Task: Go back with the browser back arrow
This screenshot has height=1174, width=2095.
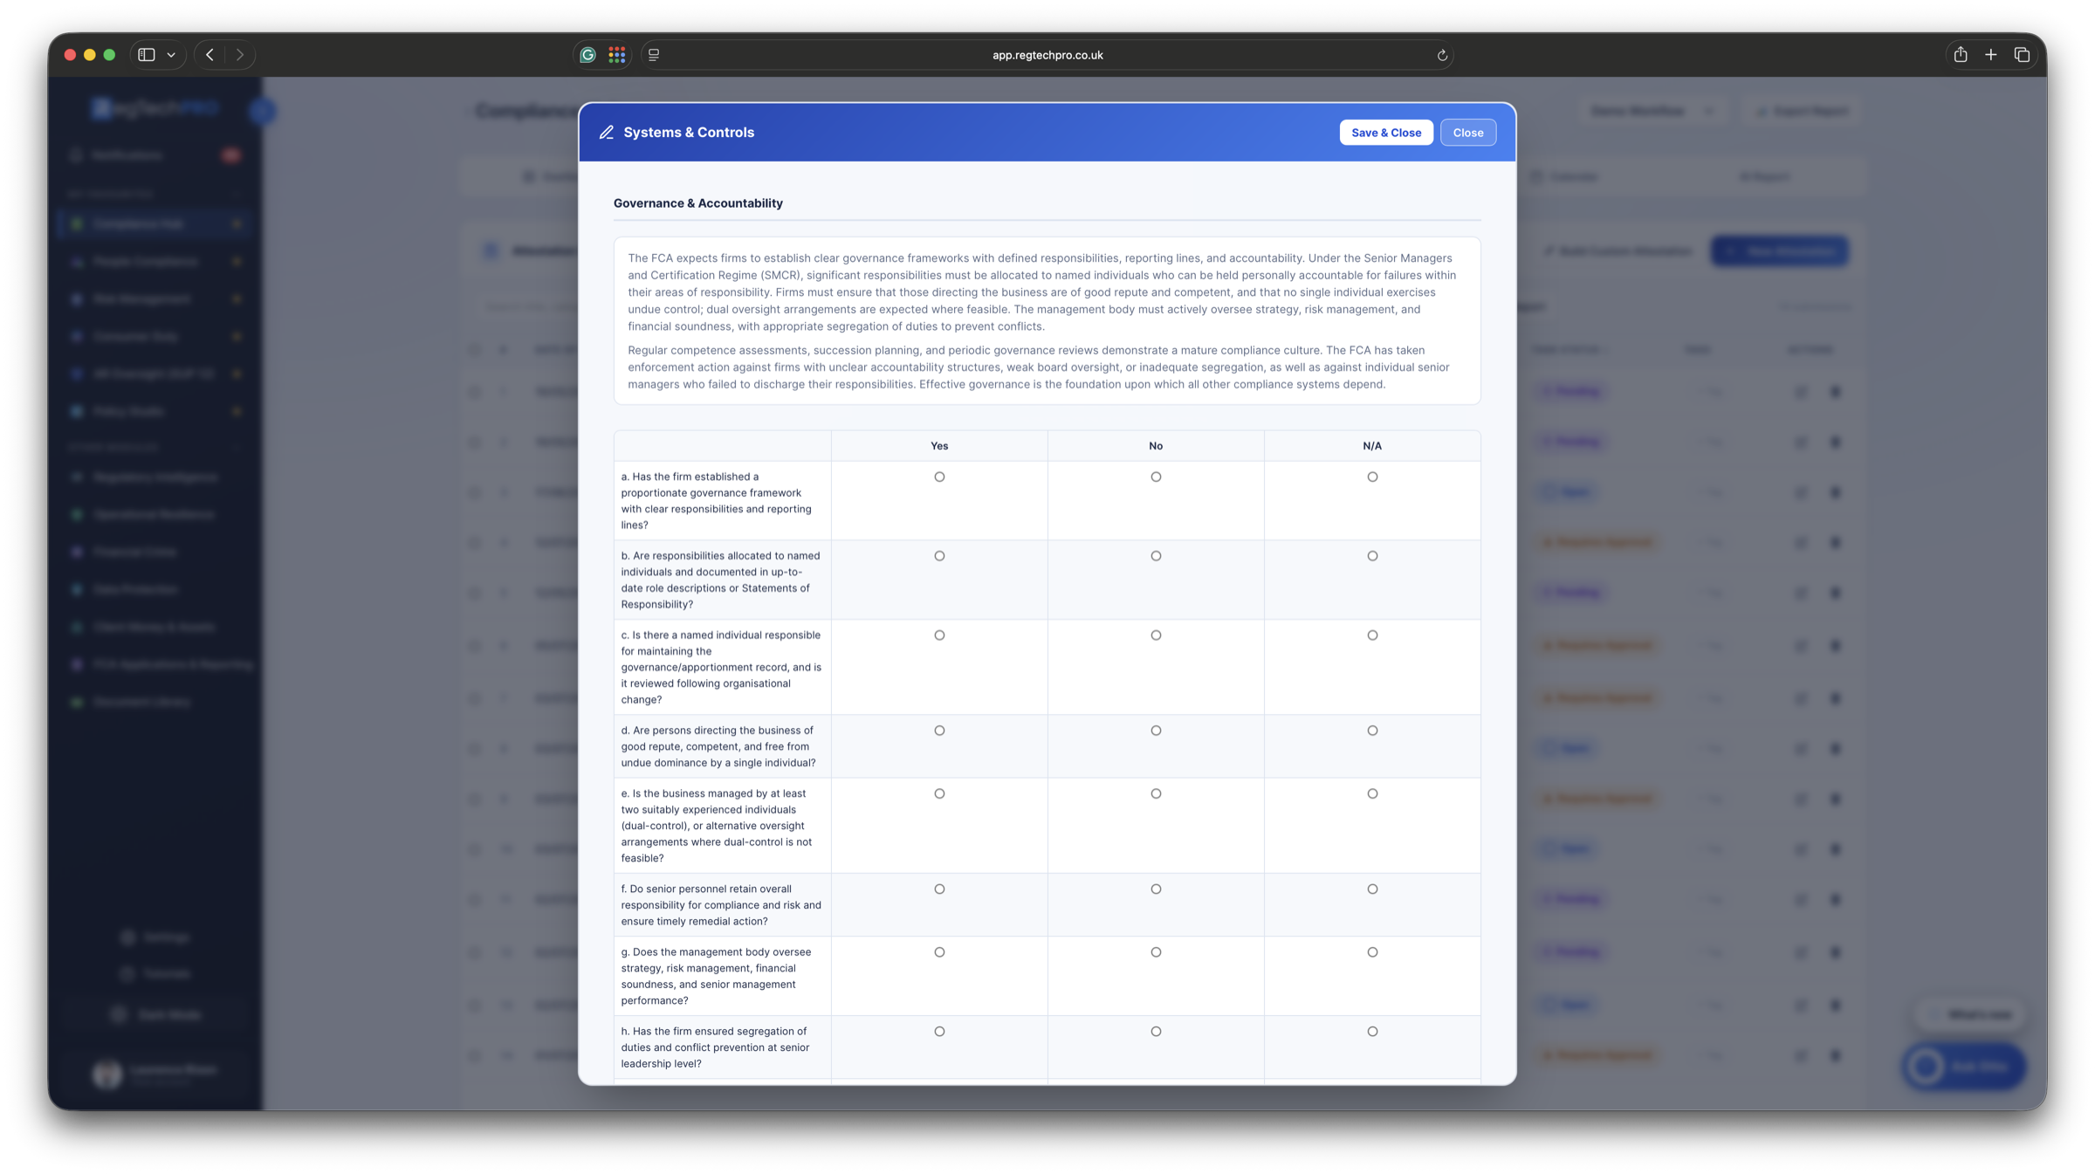Action: pyautogui.click(x=209, y=55)
